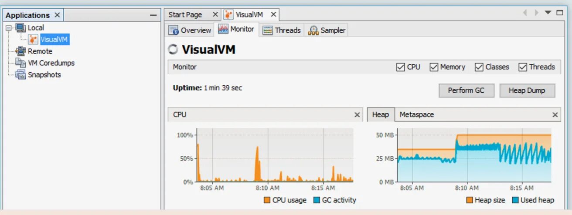This screenshot has width=572, height=215.
Task: Click the VM Coredumps icon
Action: tap(20, 63)
